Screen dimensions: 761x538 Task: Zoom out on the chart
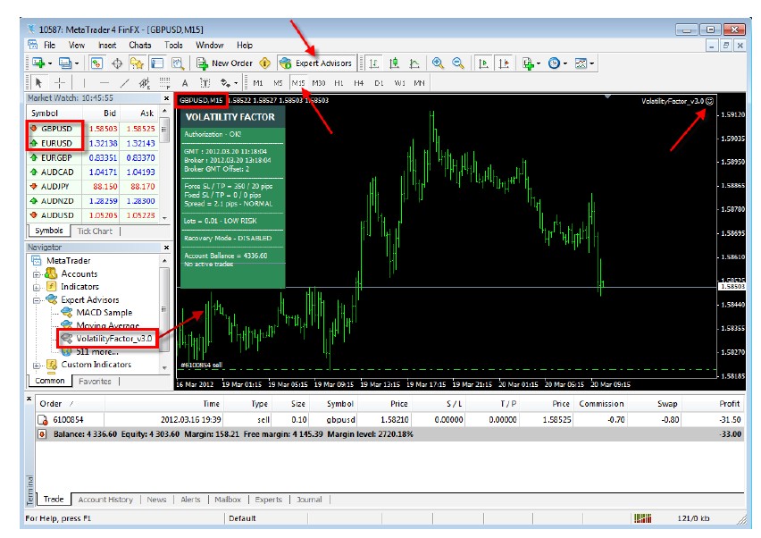[x=457, y=63]
